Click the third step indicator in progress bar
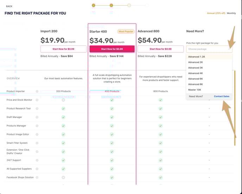The image size is (242, 194). [129, 5]
